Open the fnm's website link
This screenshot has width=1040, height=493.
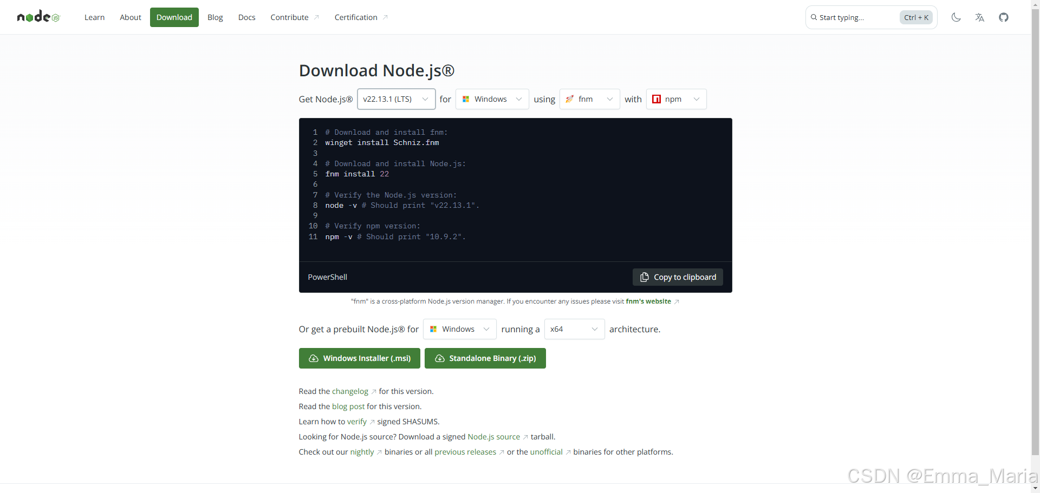coord(648,301)
